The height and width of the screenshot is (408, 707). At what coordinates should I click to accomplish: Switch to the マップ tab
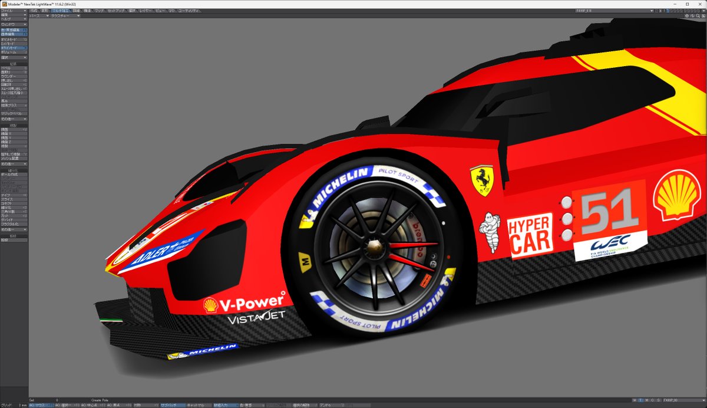click(x=99, y=11)
